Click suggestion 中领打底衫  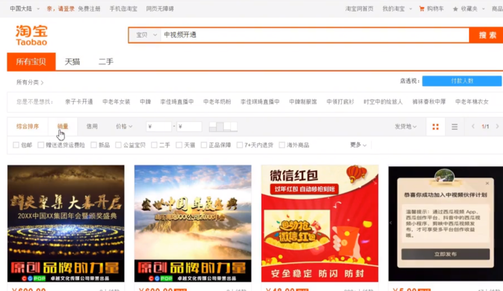pyautogui.click(x=340, y=102)
